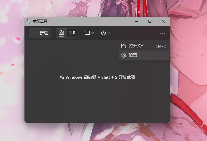The height and width of the screenshot is (141, 207).
Task: Open the rectangle snip shape selector
Action: pos(87,33)
